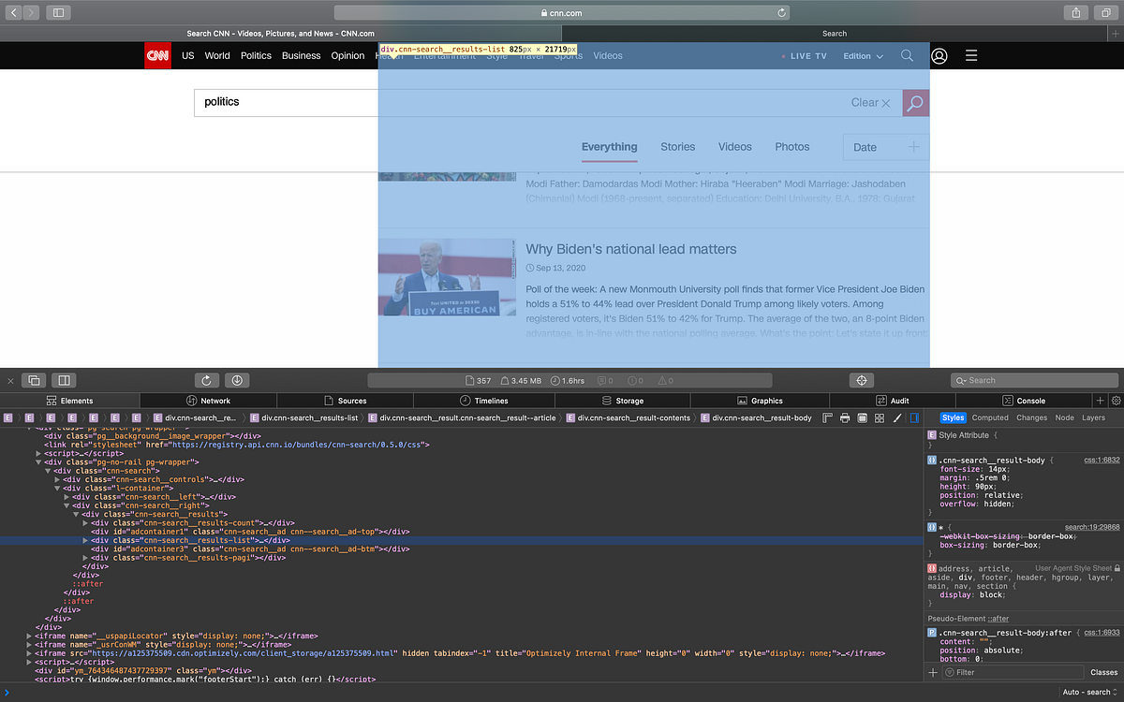Click the user account icon in CNN navigation
This screenshot has height=702, width=1124.
939,55
